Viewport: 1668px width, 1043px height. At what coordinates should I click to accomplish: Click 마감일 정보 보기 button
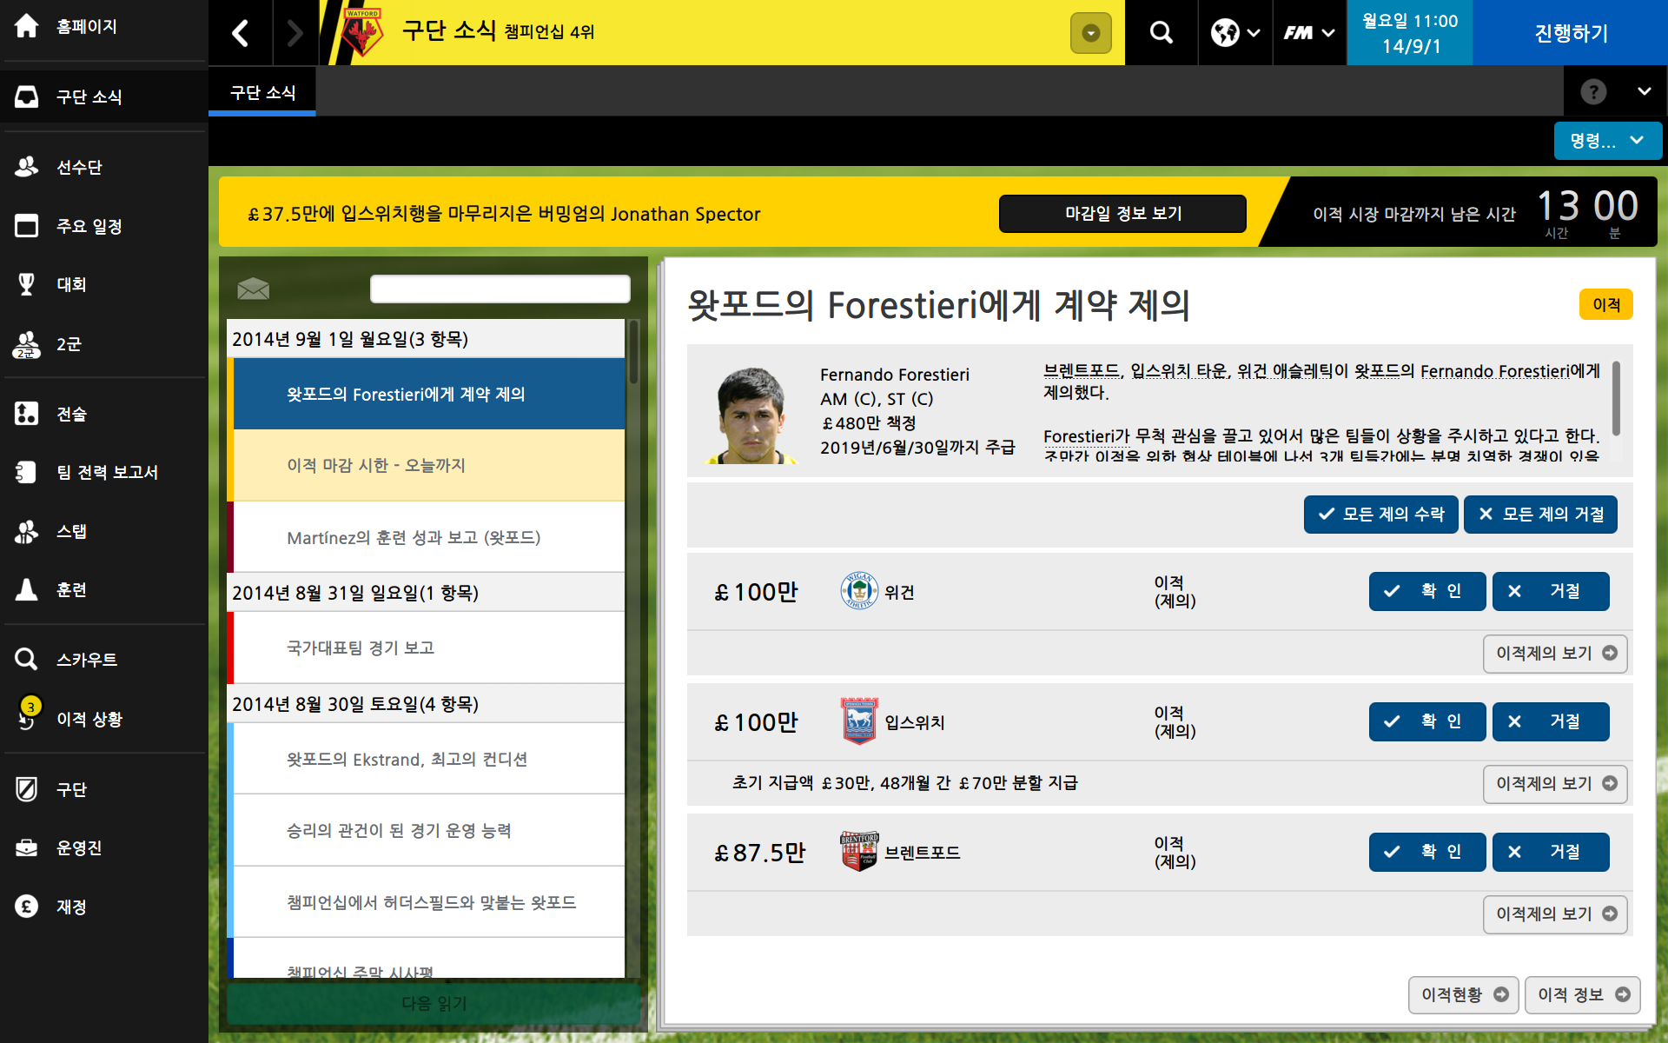1122,214
